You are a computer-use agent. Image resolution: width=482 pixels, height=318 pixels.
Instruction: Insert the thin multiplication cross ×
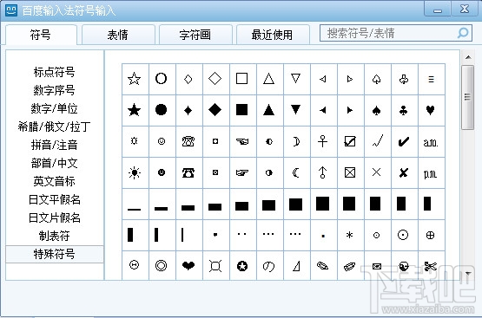(377, 172)
